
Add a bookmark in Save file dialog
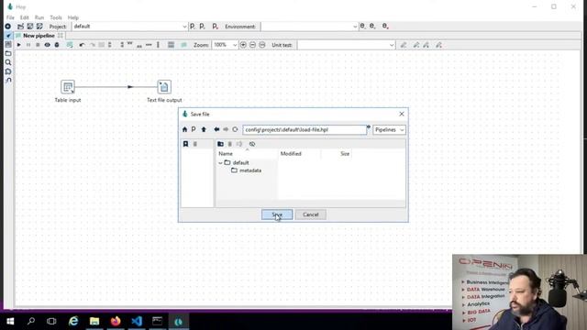tap(185, 144)
